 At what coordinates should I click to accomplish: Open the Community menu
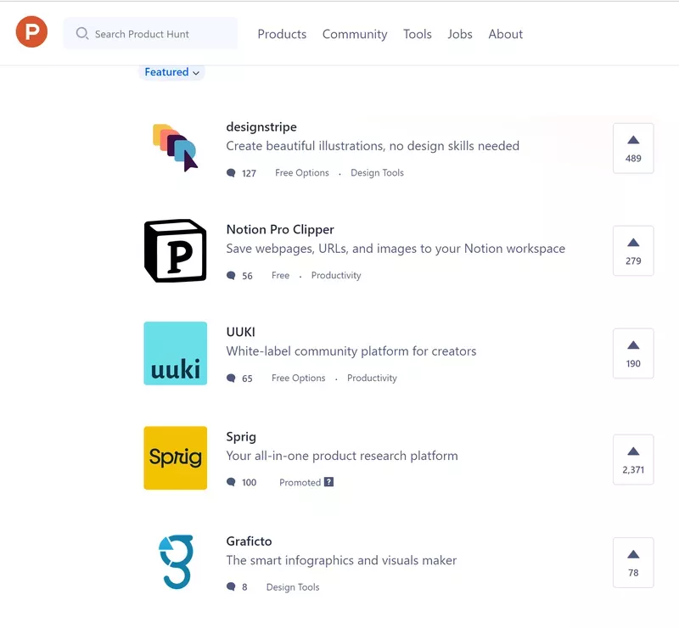355,34
